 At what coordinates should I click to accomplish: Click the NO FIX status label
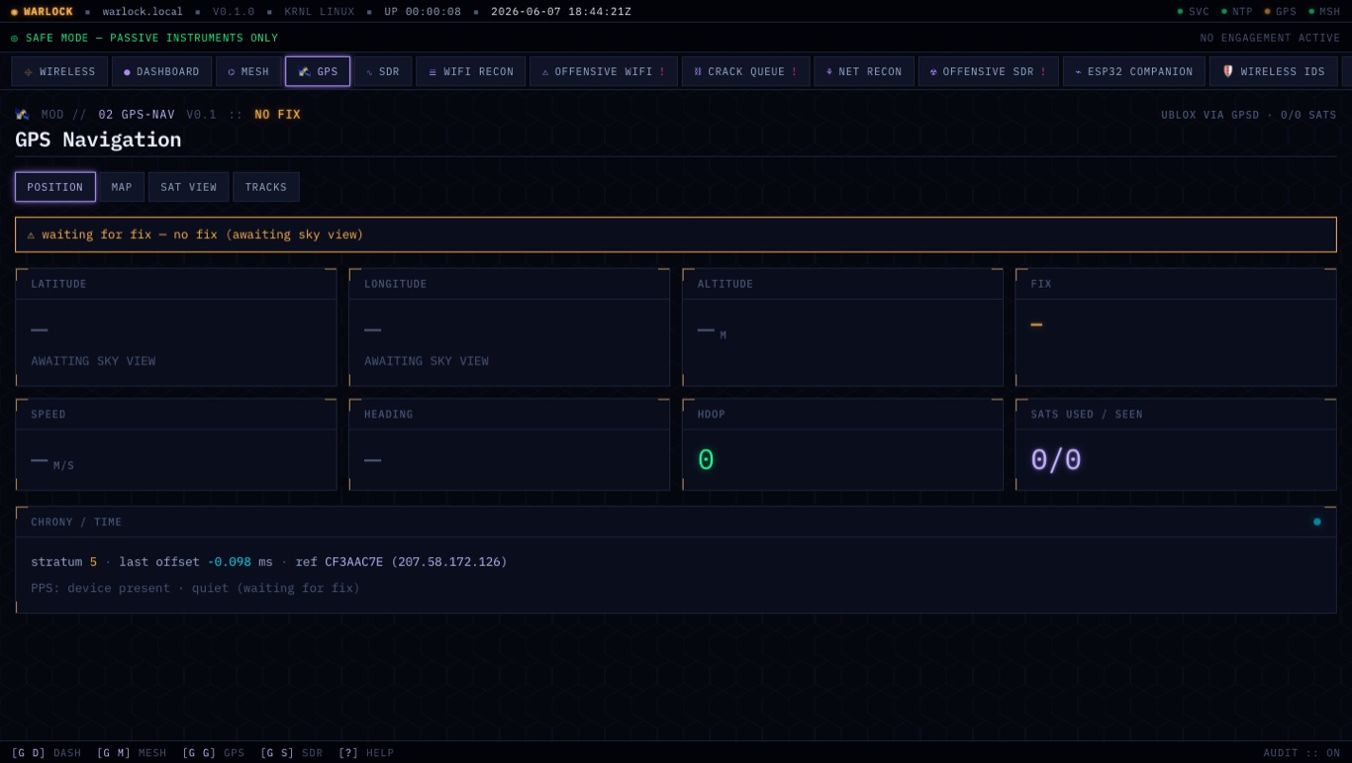click(x=277, y=115)
